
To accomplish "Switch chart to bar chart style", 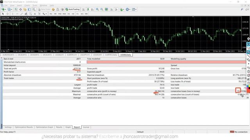I will click(x=83, y=9).
